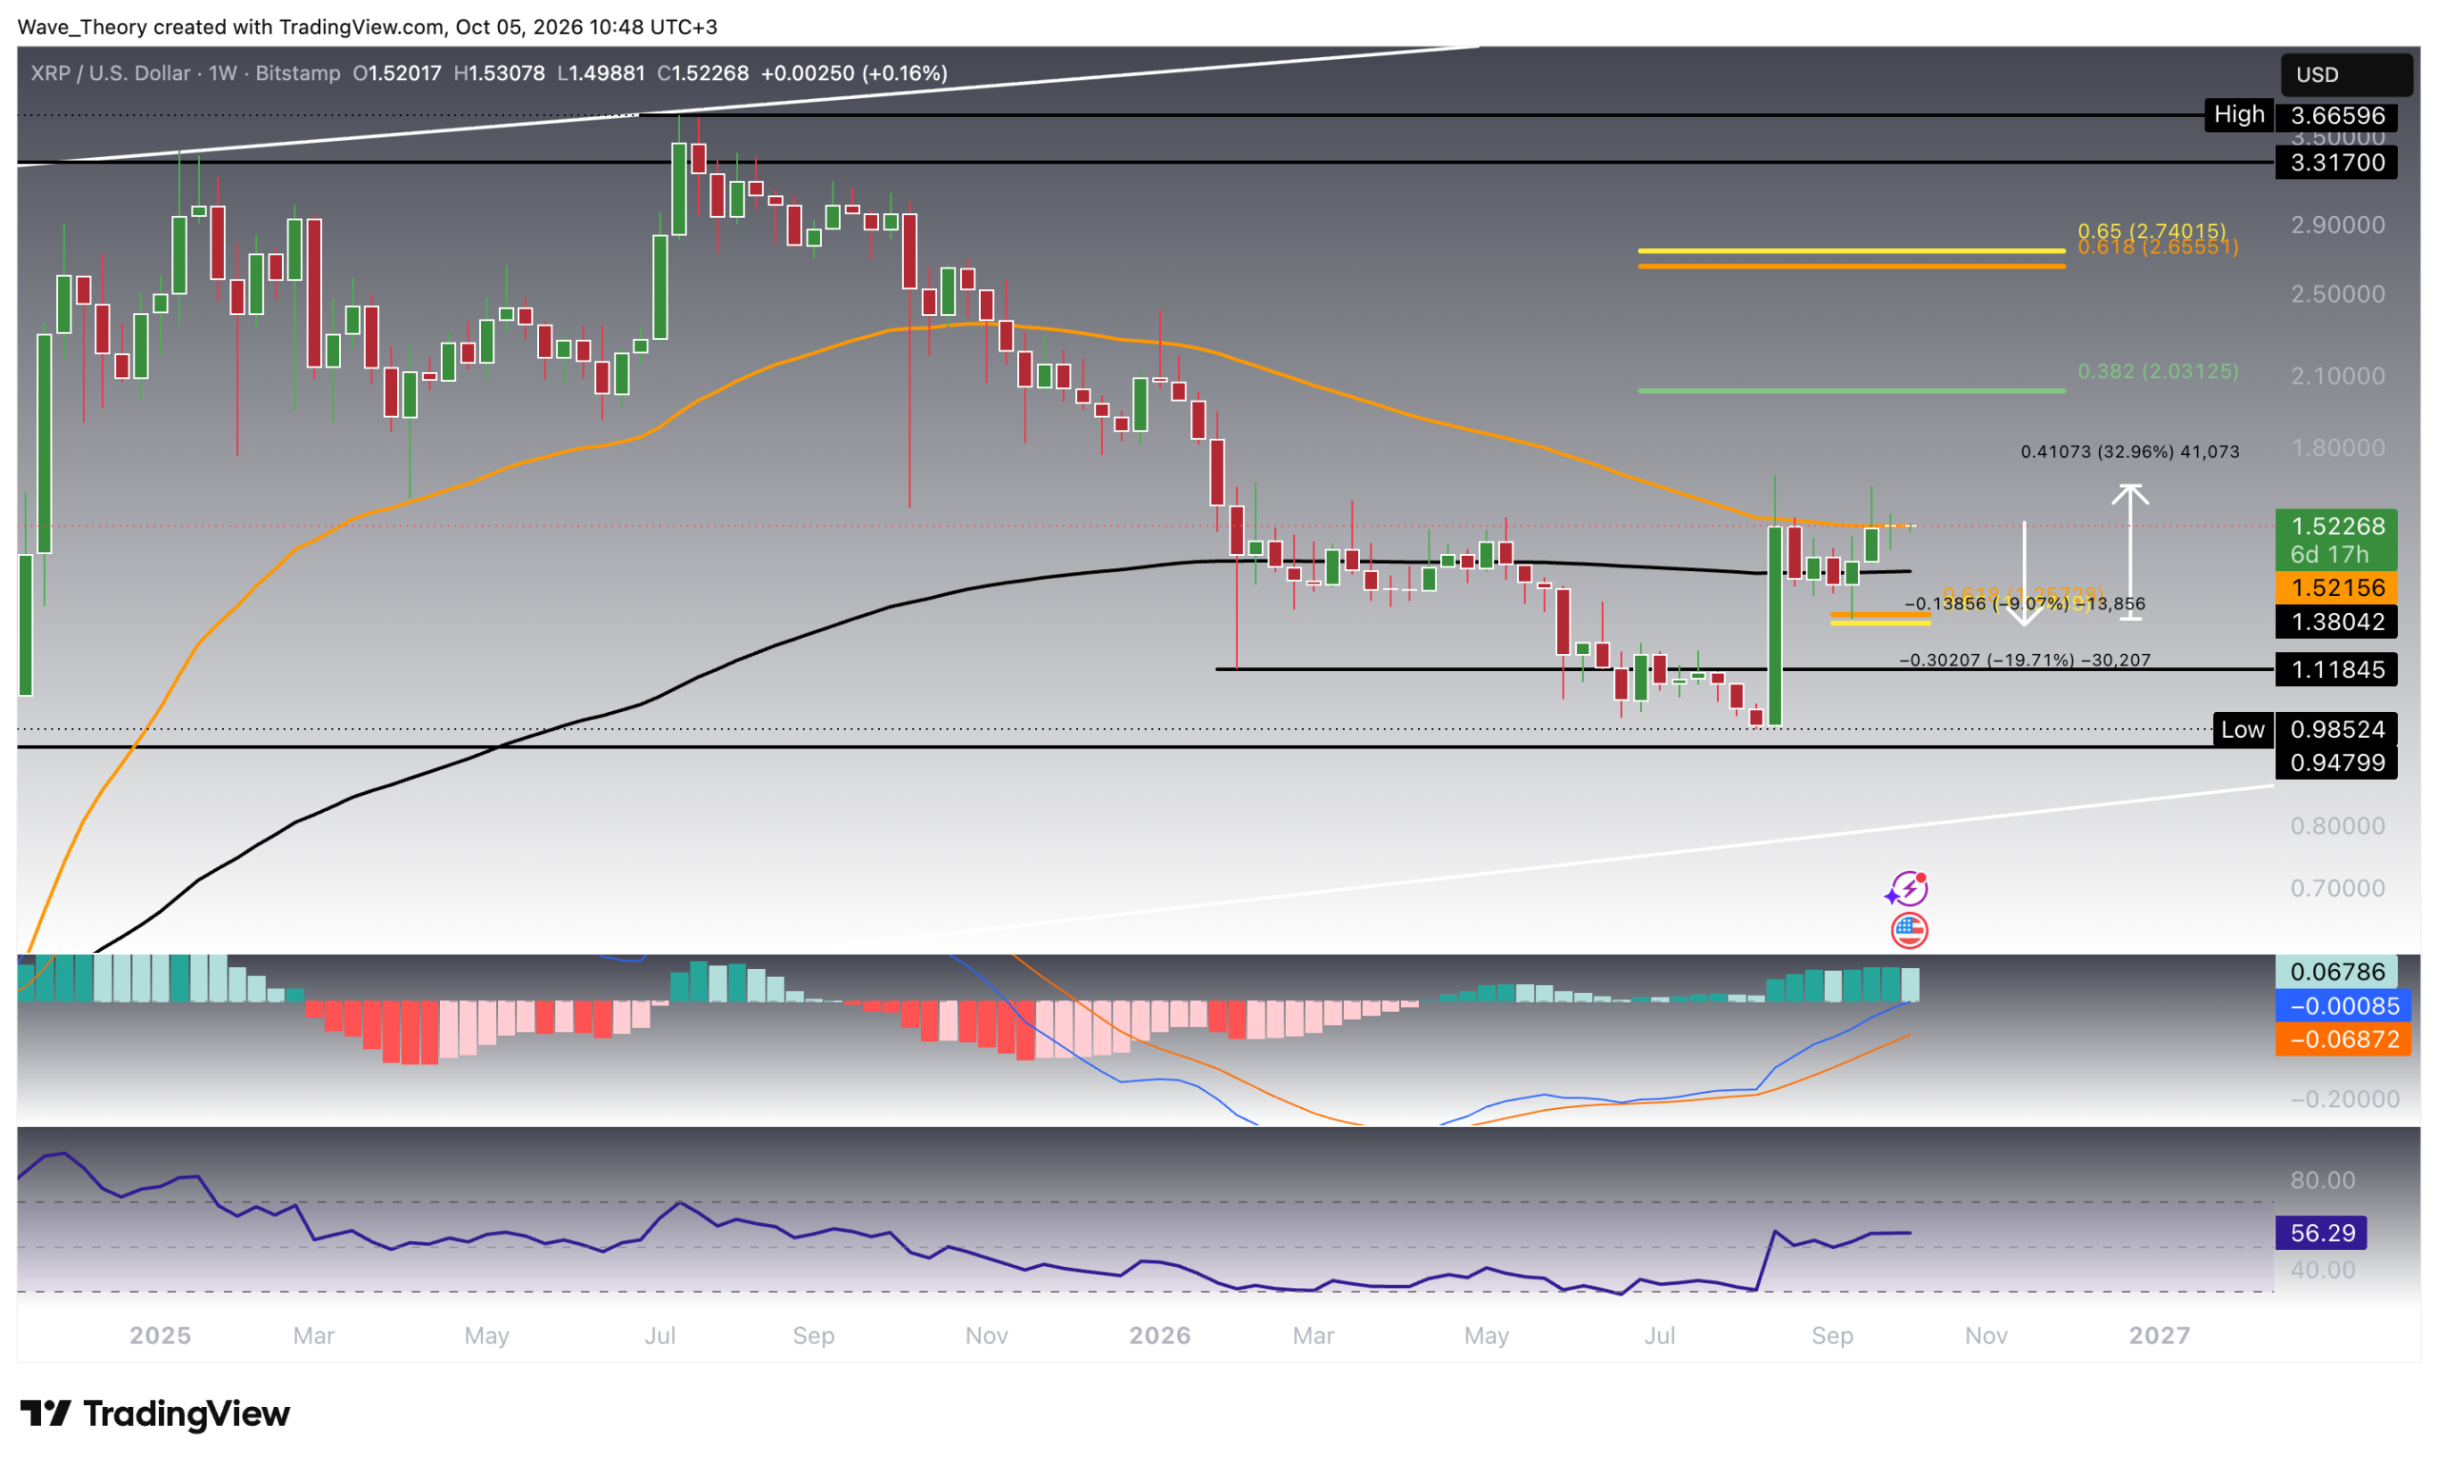This screenshot has height=1465, width=2438.
Task: Open the USD currency selector
Action: [x=2346, y=75]
